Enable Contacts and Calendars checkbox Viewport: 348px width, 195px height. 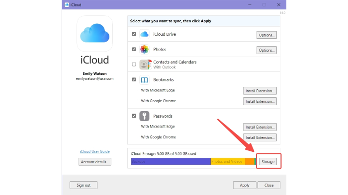coord(134,65)
